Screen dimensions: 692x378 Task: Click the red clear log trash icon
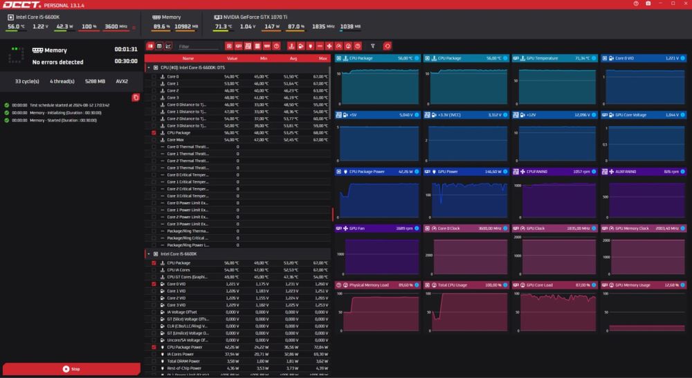[x=136, y=98]
